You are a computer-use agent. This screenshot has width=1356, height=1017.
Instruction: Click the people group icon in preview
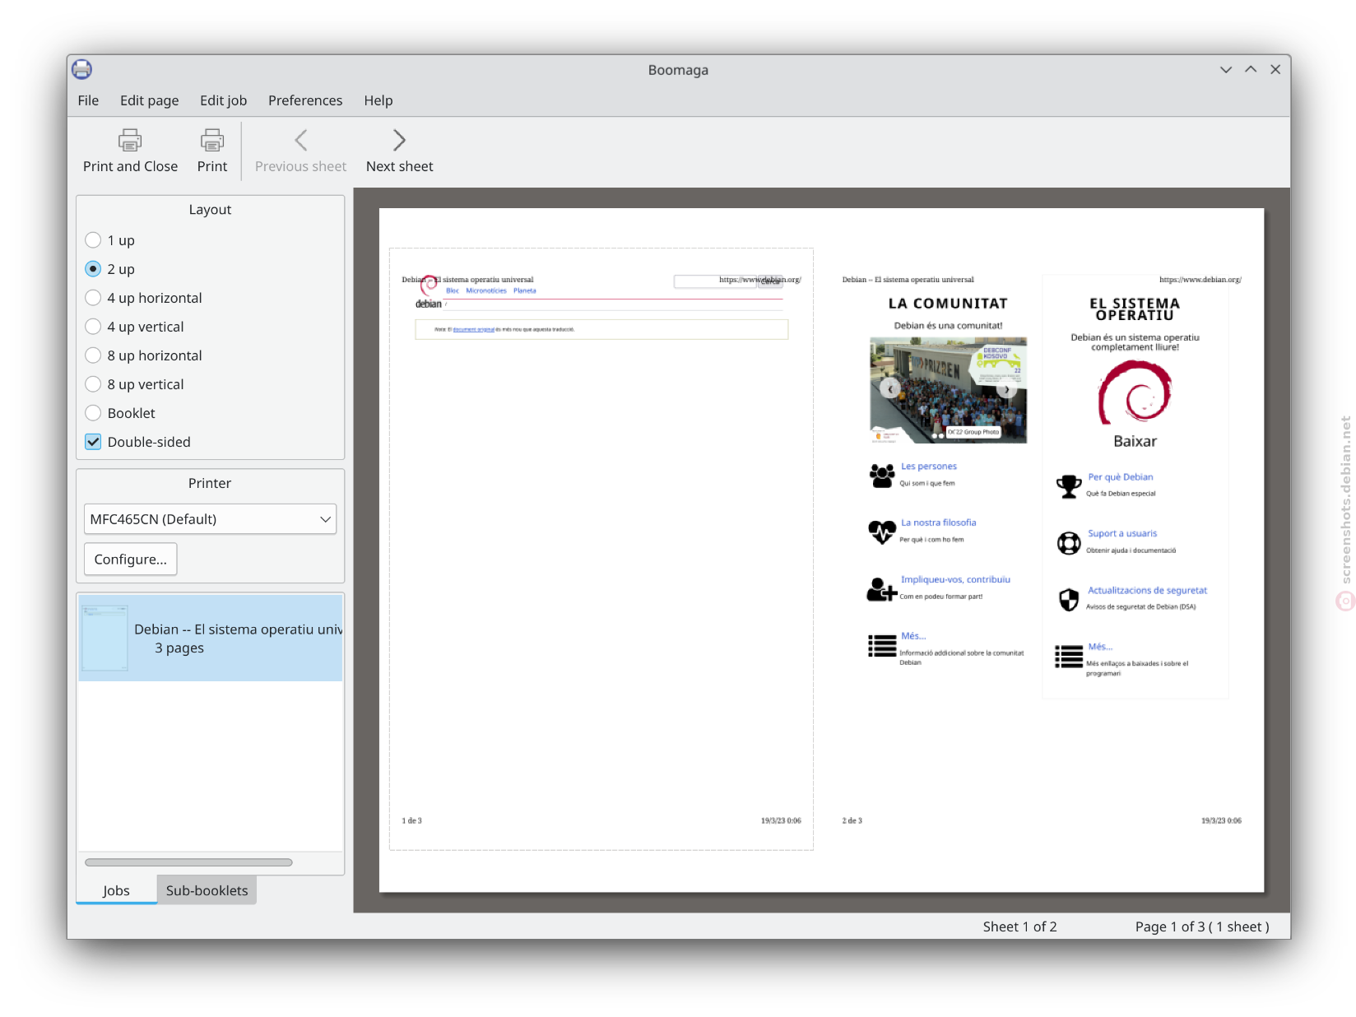(x=882, y=476)
